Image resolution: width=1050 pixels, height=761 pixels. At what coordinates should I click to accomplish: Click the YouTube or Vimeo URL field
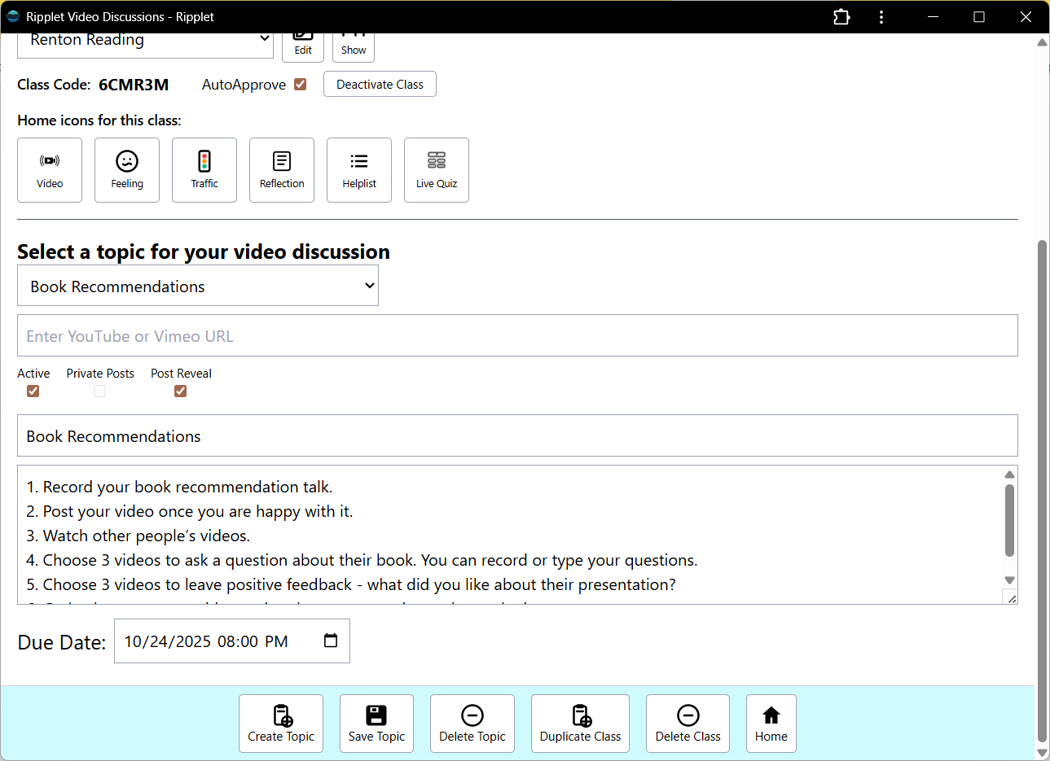pyautogui.click(x=517, y=335)
